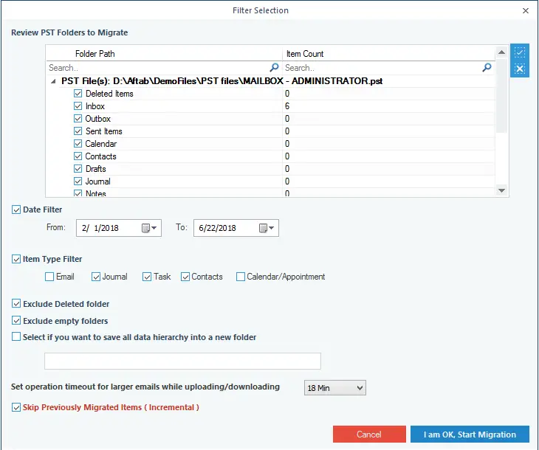
Task: Enable the Email item type
Action: 49,277
